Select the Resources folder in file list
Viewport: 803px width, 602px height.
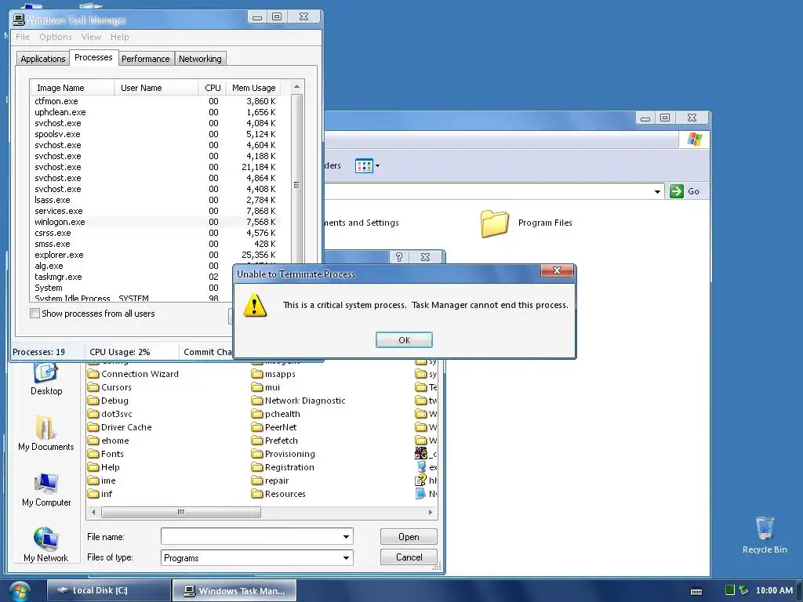click(x=278, y=494)
